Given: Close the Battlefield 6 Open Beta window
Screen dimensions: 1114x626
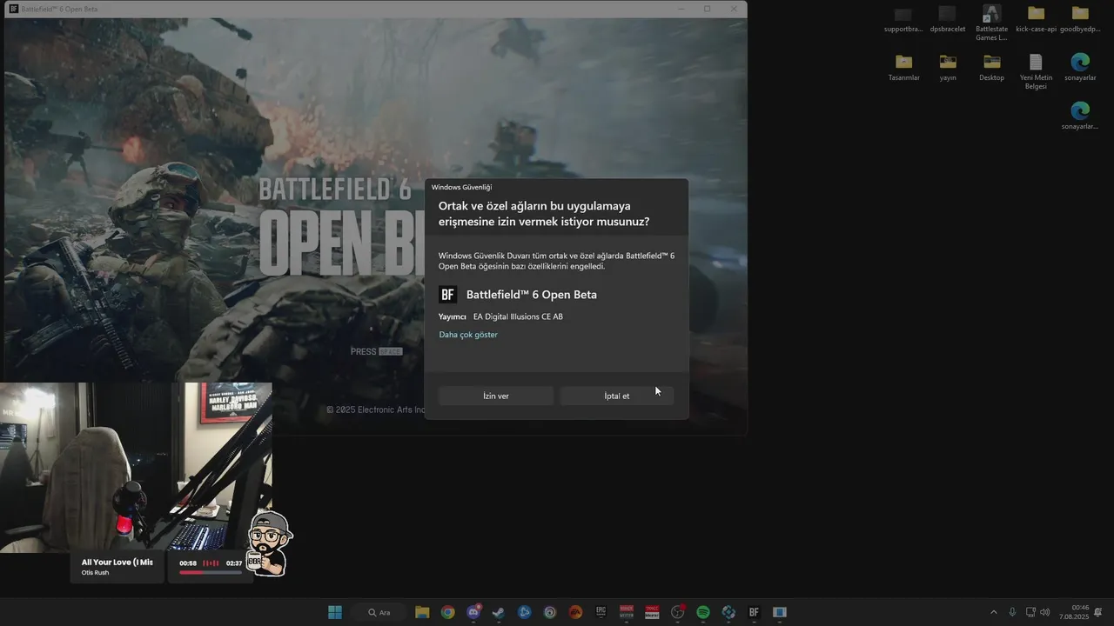Looking at the screenshot, I should [x=734, y=9].
